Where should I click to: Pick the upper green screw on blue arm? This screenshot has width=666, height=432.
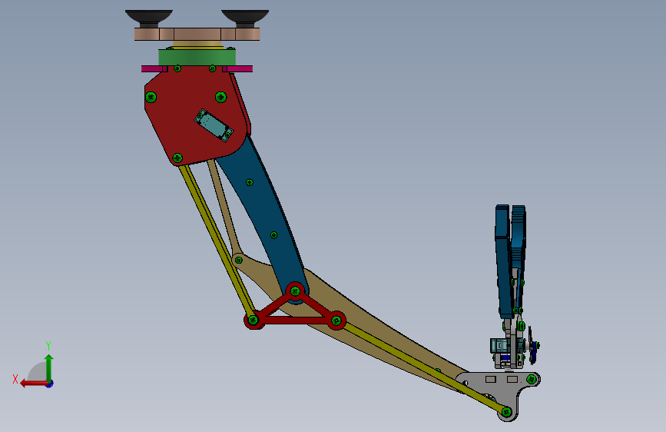[x=250, y=182]
